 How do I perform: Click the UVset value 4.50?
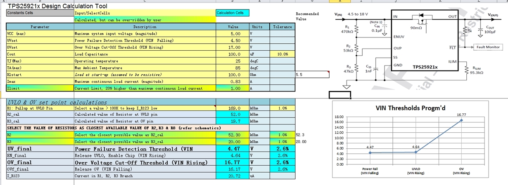[x=233, y=40]
